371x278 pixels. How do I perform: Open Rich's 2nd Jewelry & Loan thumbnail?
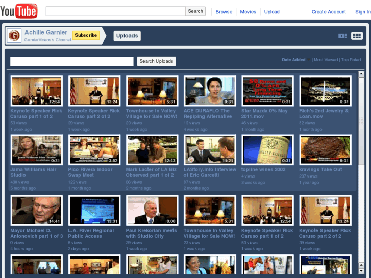pyautogui.click(x=326, y=91)
